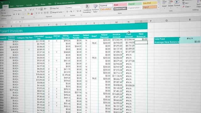201x113 pixels.
Task: Click the Underline formatting icon
Action: [19, 14]
